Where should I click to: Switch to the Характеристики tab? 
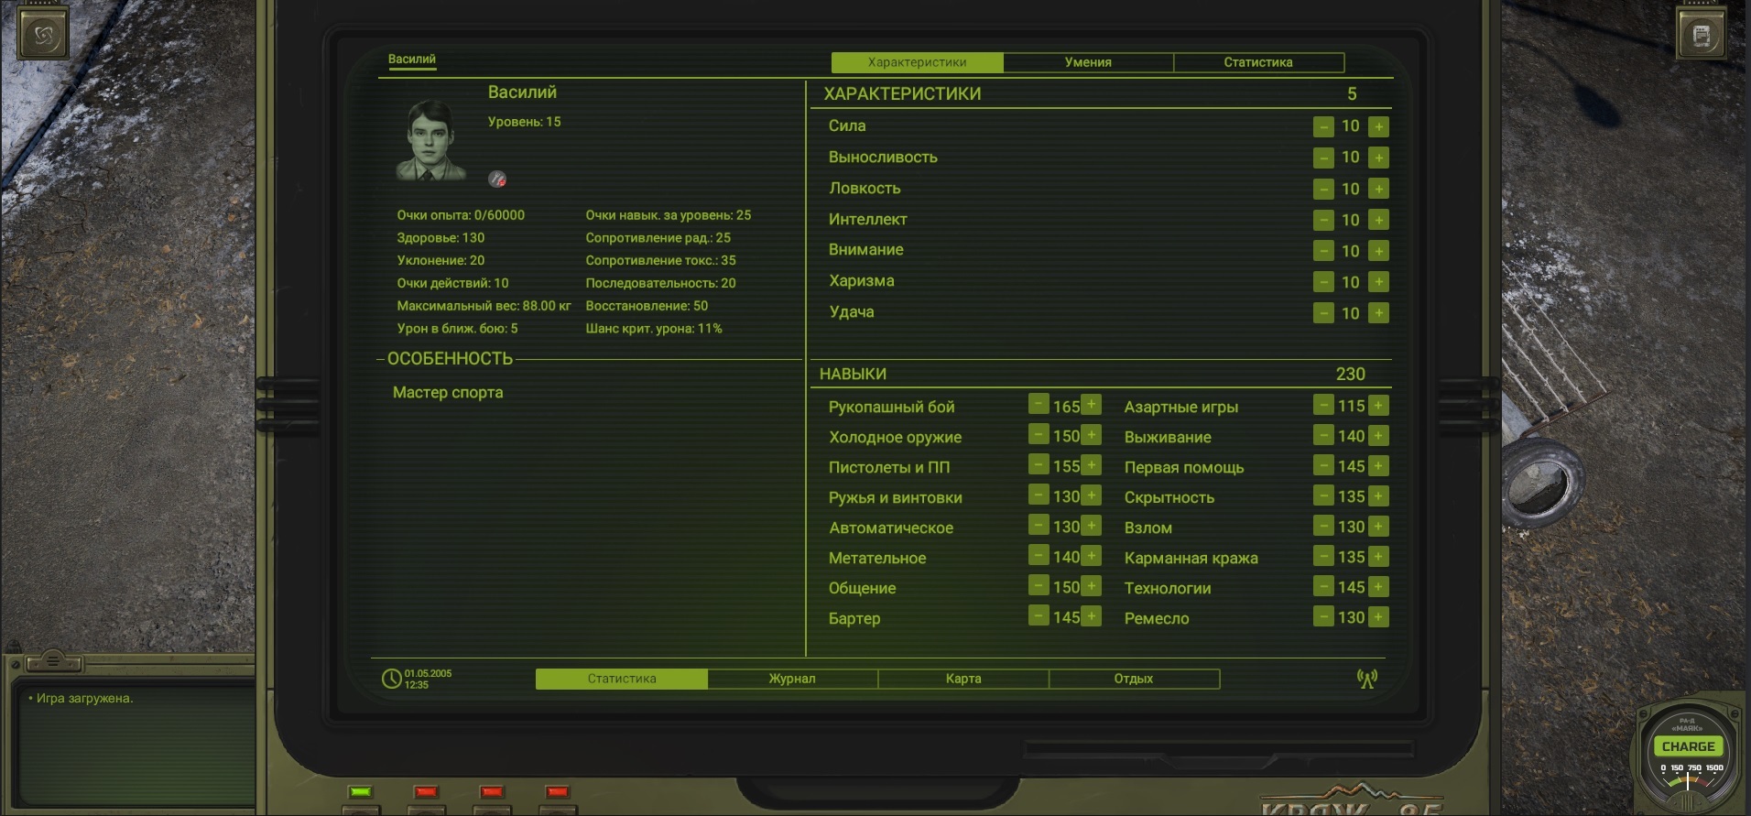point(917,62)
